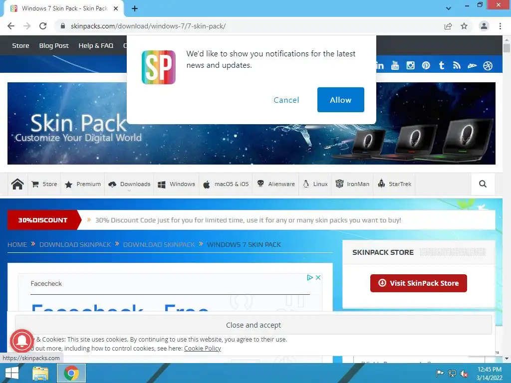The height and width of the screenshot is (383, 511).
Task: Click the Chrome taskbar icon
Action: [71, 373]
